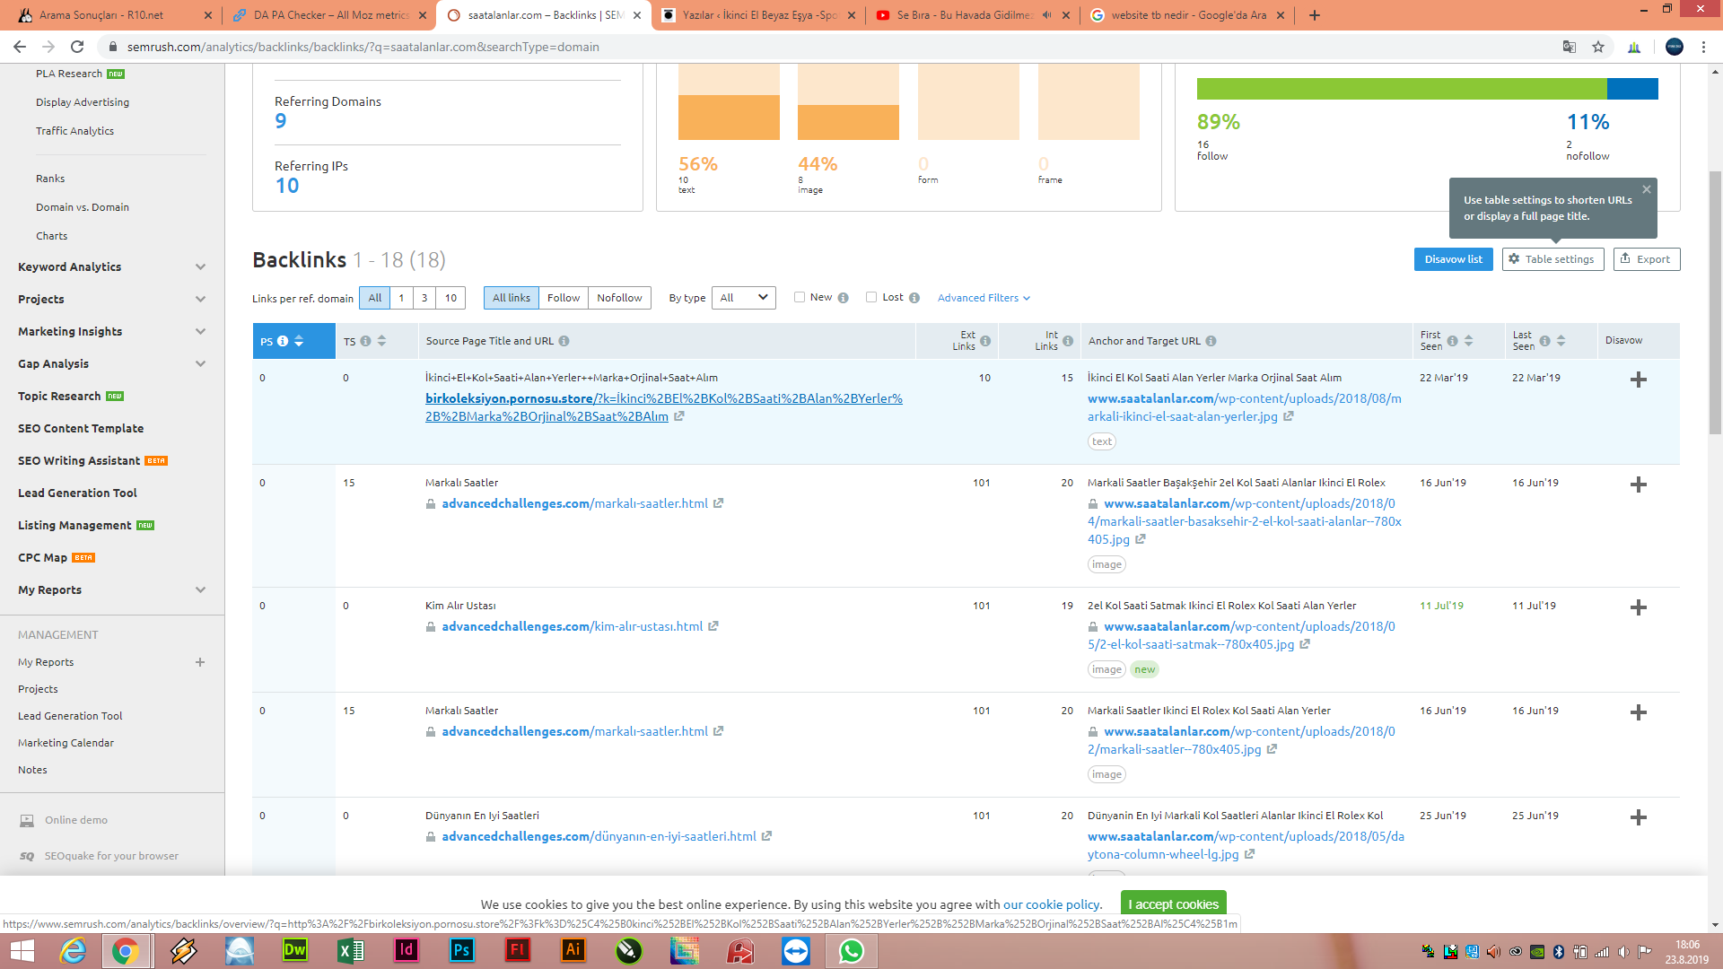Close the table settings tooltip
Screen dimensions: 1723x969
click(x=1647, y=189)
